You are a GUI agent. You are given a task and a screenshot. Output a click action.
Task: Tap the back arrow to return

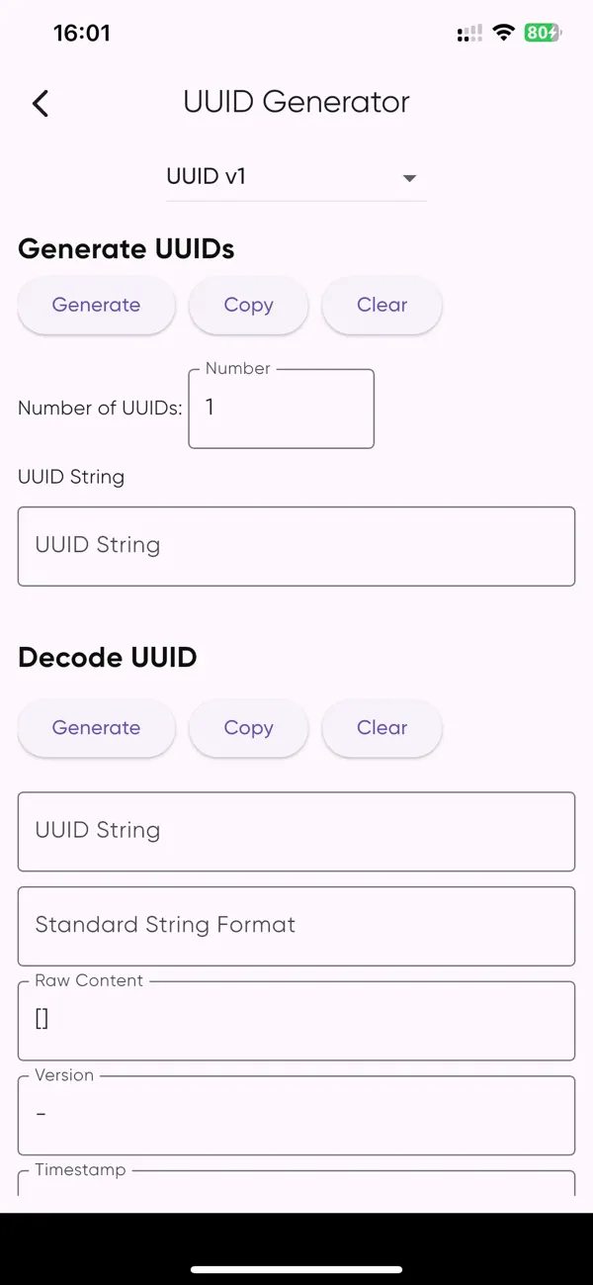(x=40, y=103)
